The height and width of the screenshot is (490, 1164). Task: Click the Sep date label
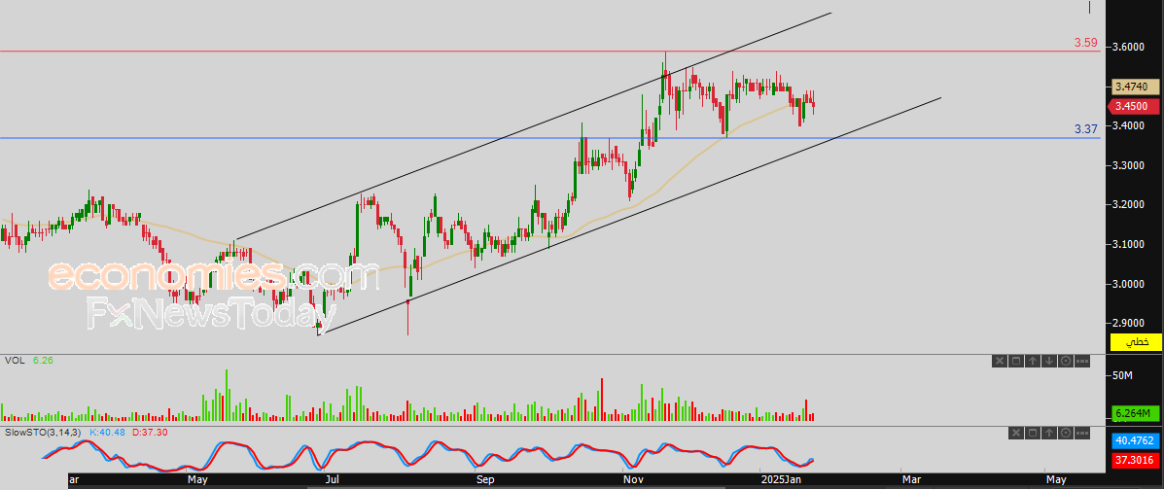tap(484, 479)
